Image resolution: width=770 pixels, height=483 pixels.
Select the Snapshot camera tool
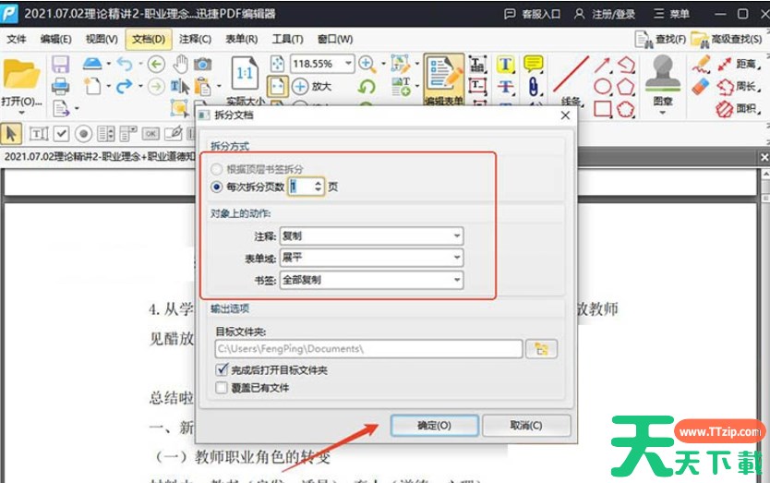click(x=202, y=64)
